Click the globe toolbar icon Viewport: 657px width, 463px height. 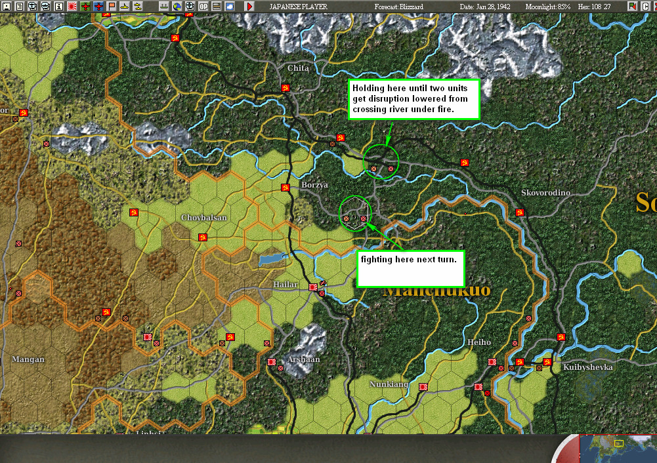click(177, 7)
